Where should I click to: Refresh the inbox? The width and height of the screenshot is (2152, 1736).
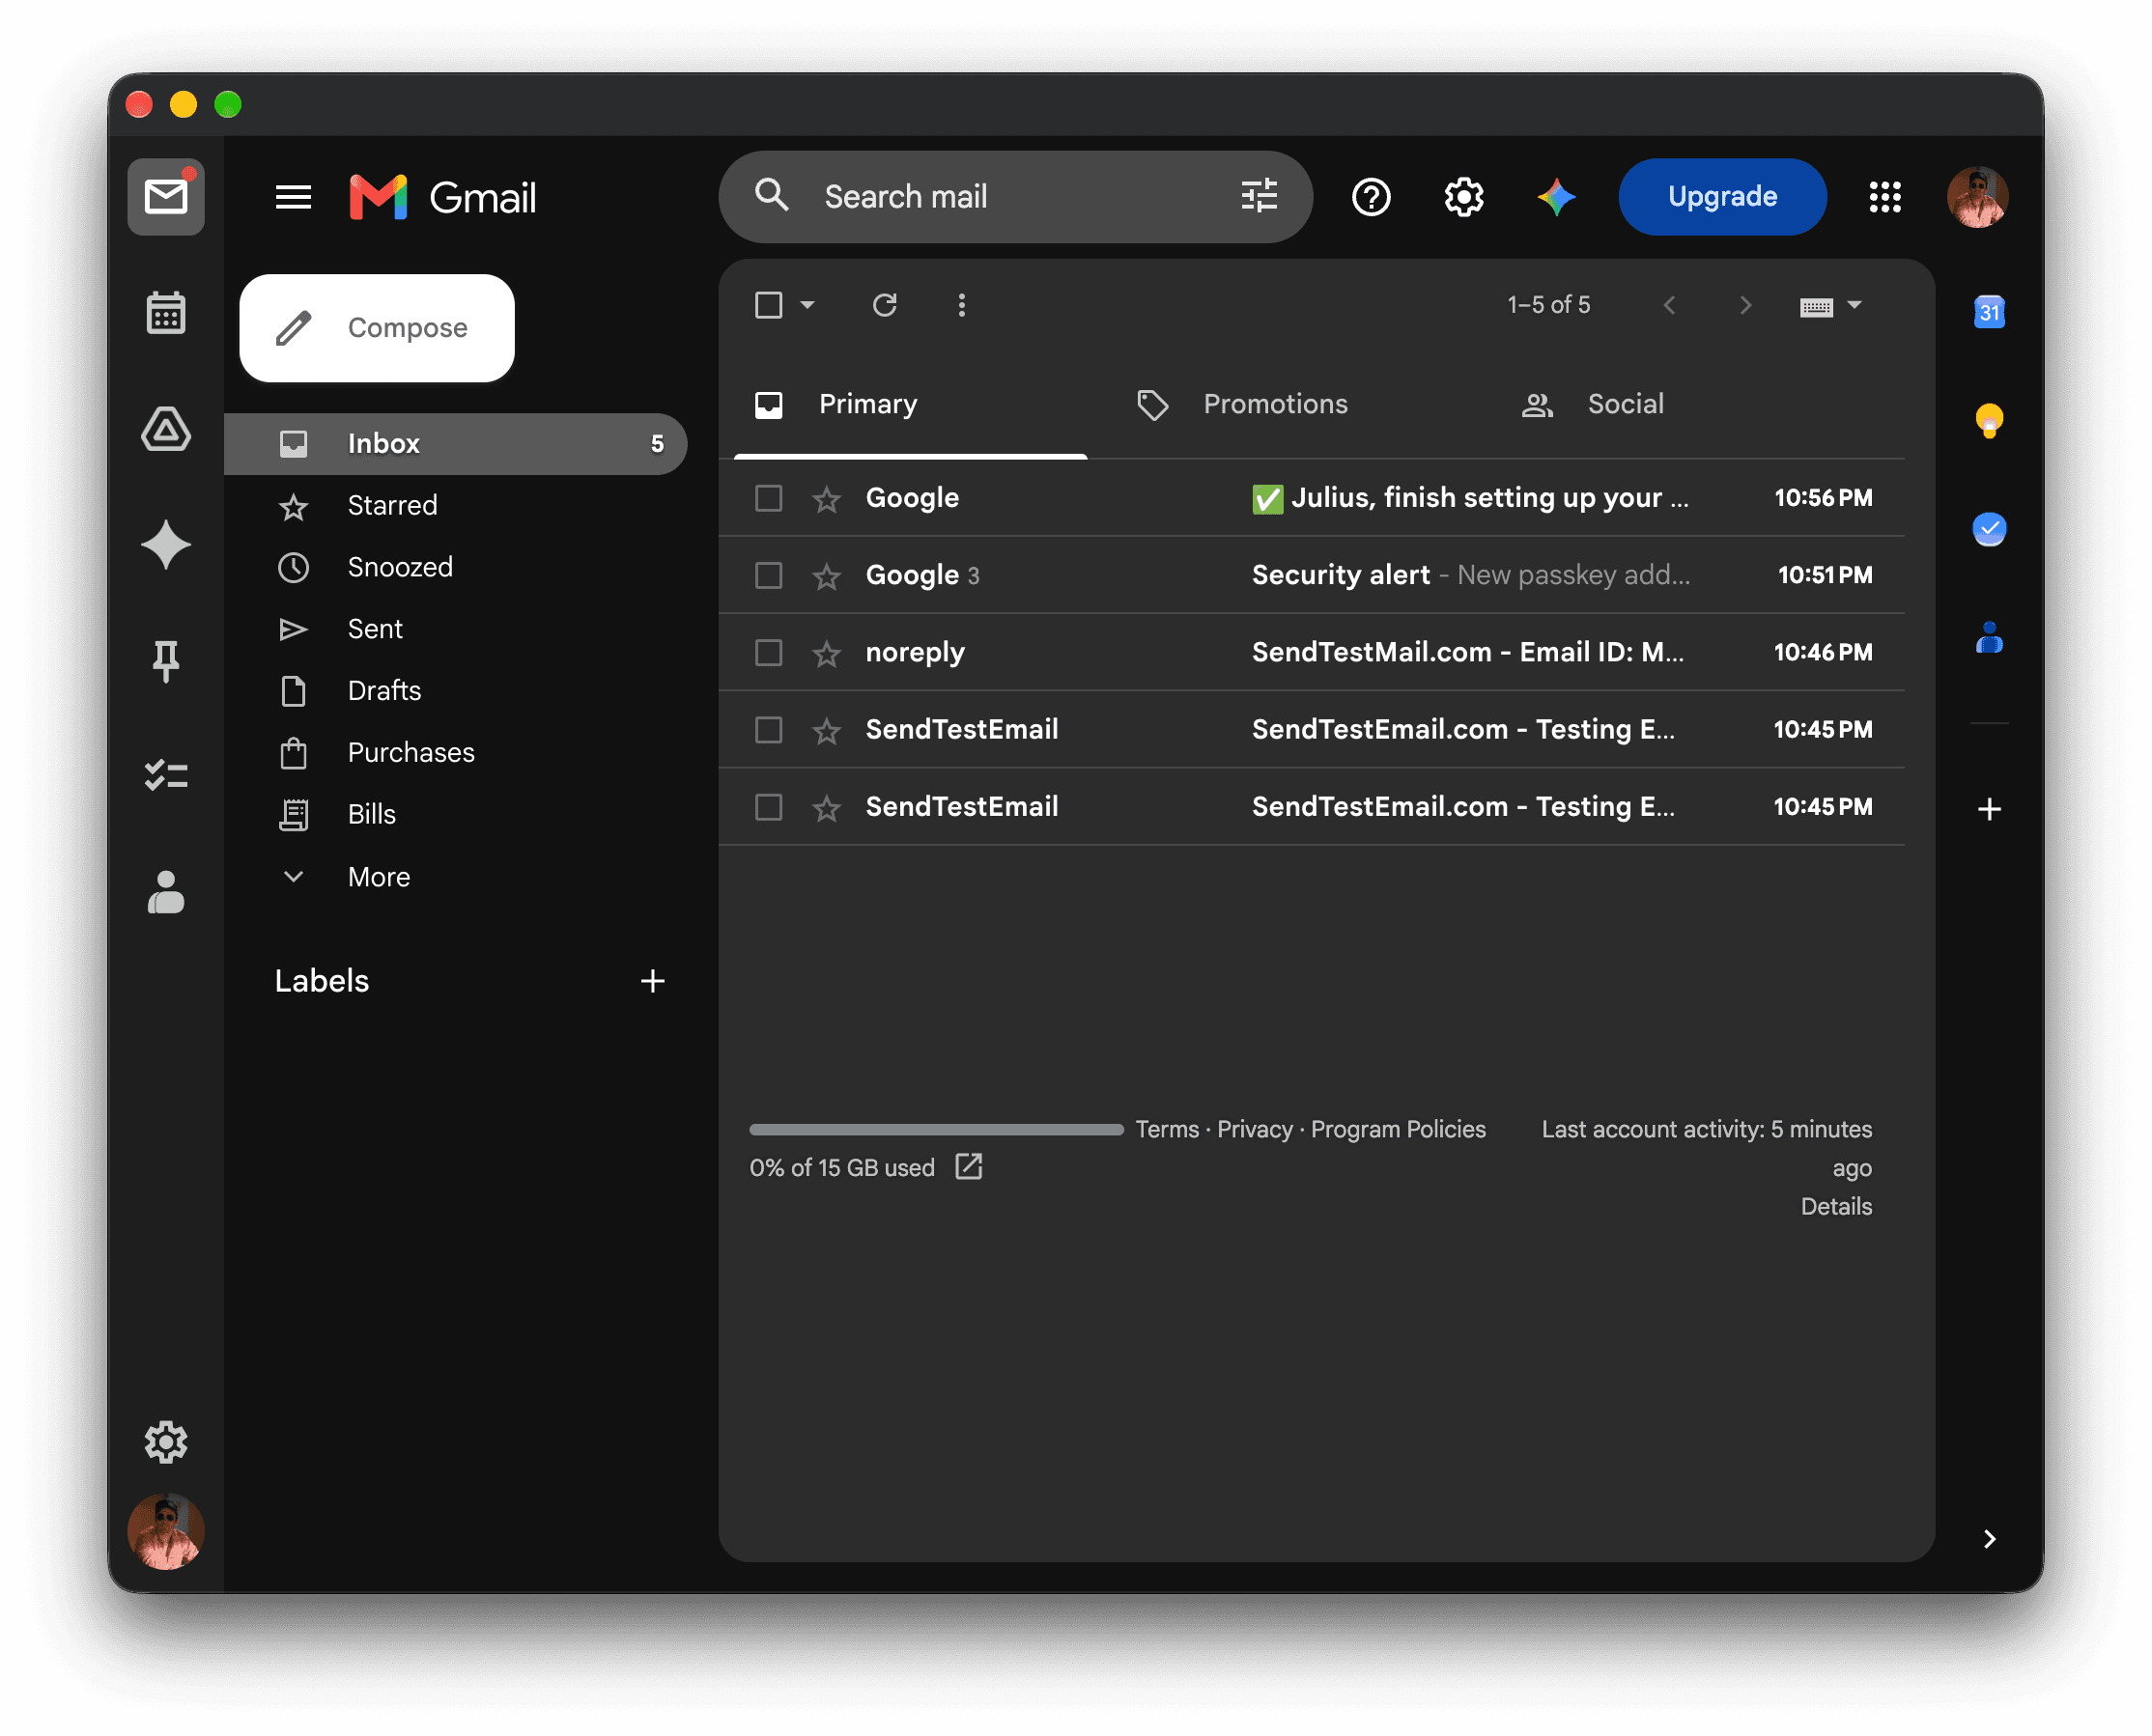pos(885,305)
